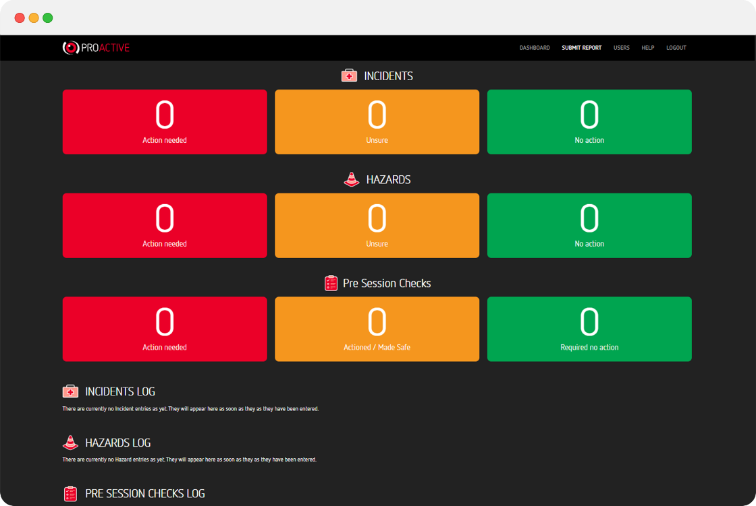This screenshot has width=756, height=506.
Task: Click the INCIDENTS LOG heading
Action: coord(120,391)
